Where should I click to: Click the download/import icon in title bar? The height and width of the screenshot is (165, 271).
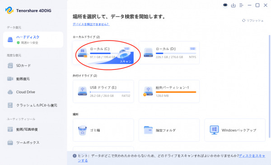tap(234, 5)
